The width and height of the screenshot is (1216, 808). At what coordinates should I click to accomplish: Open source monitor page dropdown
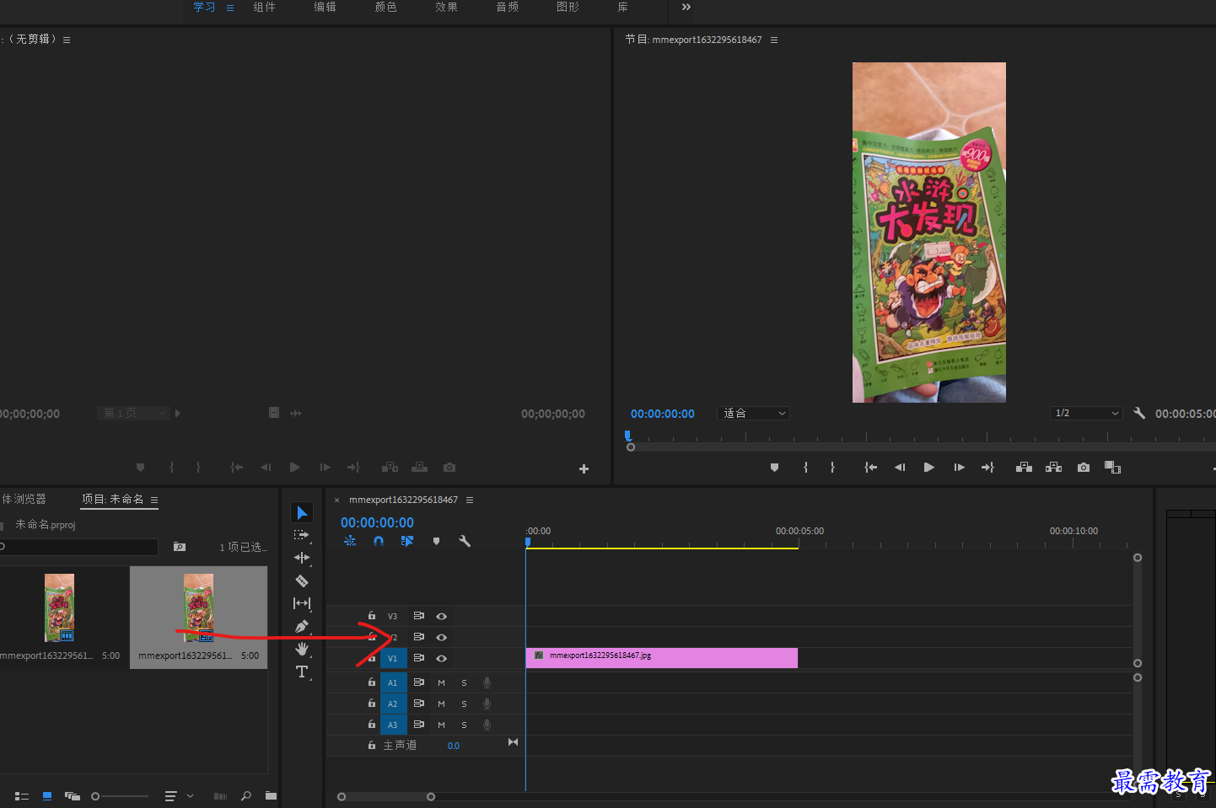(133, 413)
